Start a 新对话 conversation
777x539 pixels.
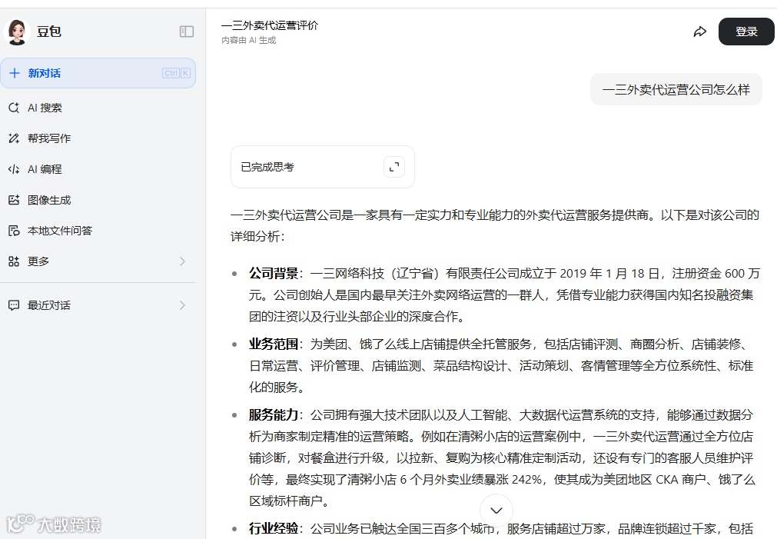pyautogui.click(x=98, y=73)
